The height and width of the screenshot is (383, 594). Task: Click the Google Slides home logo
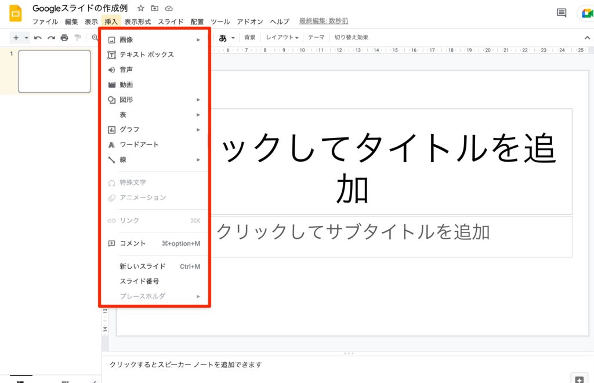pos(15,14)
